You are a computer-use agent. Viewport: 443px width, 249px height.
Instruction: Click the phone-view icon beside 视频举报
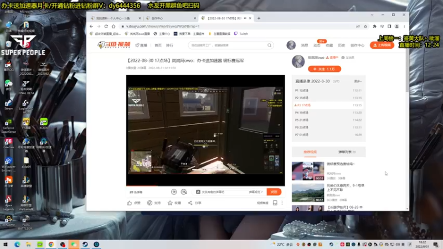coord(275,203)
